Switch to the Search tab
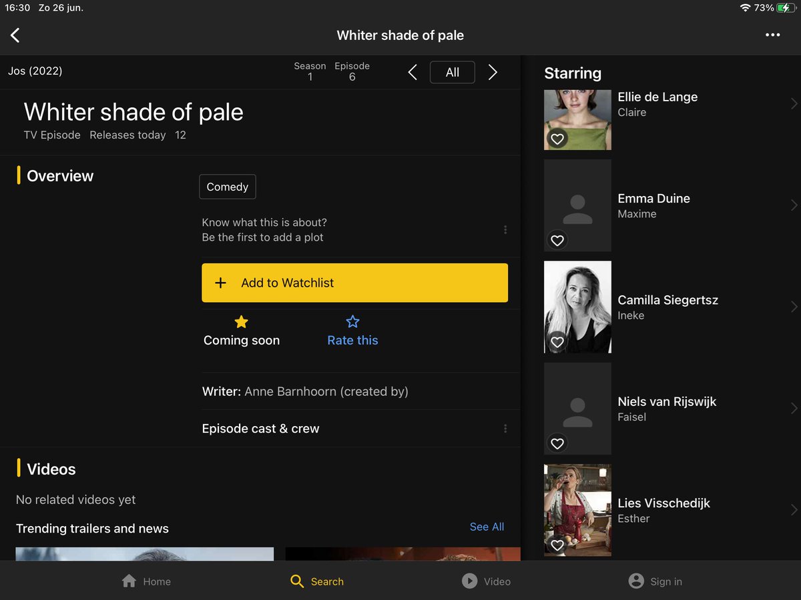The height and width of the screenshot is (600, 801). 317,581
